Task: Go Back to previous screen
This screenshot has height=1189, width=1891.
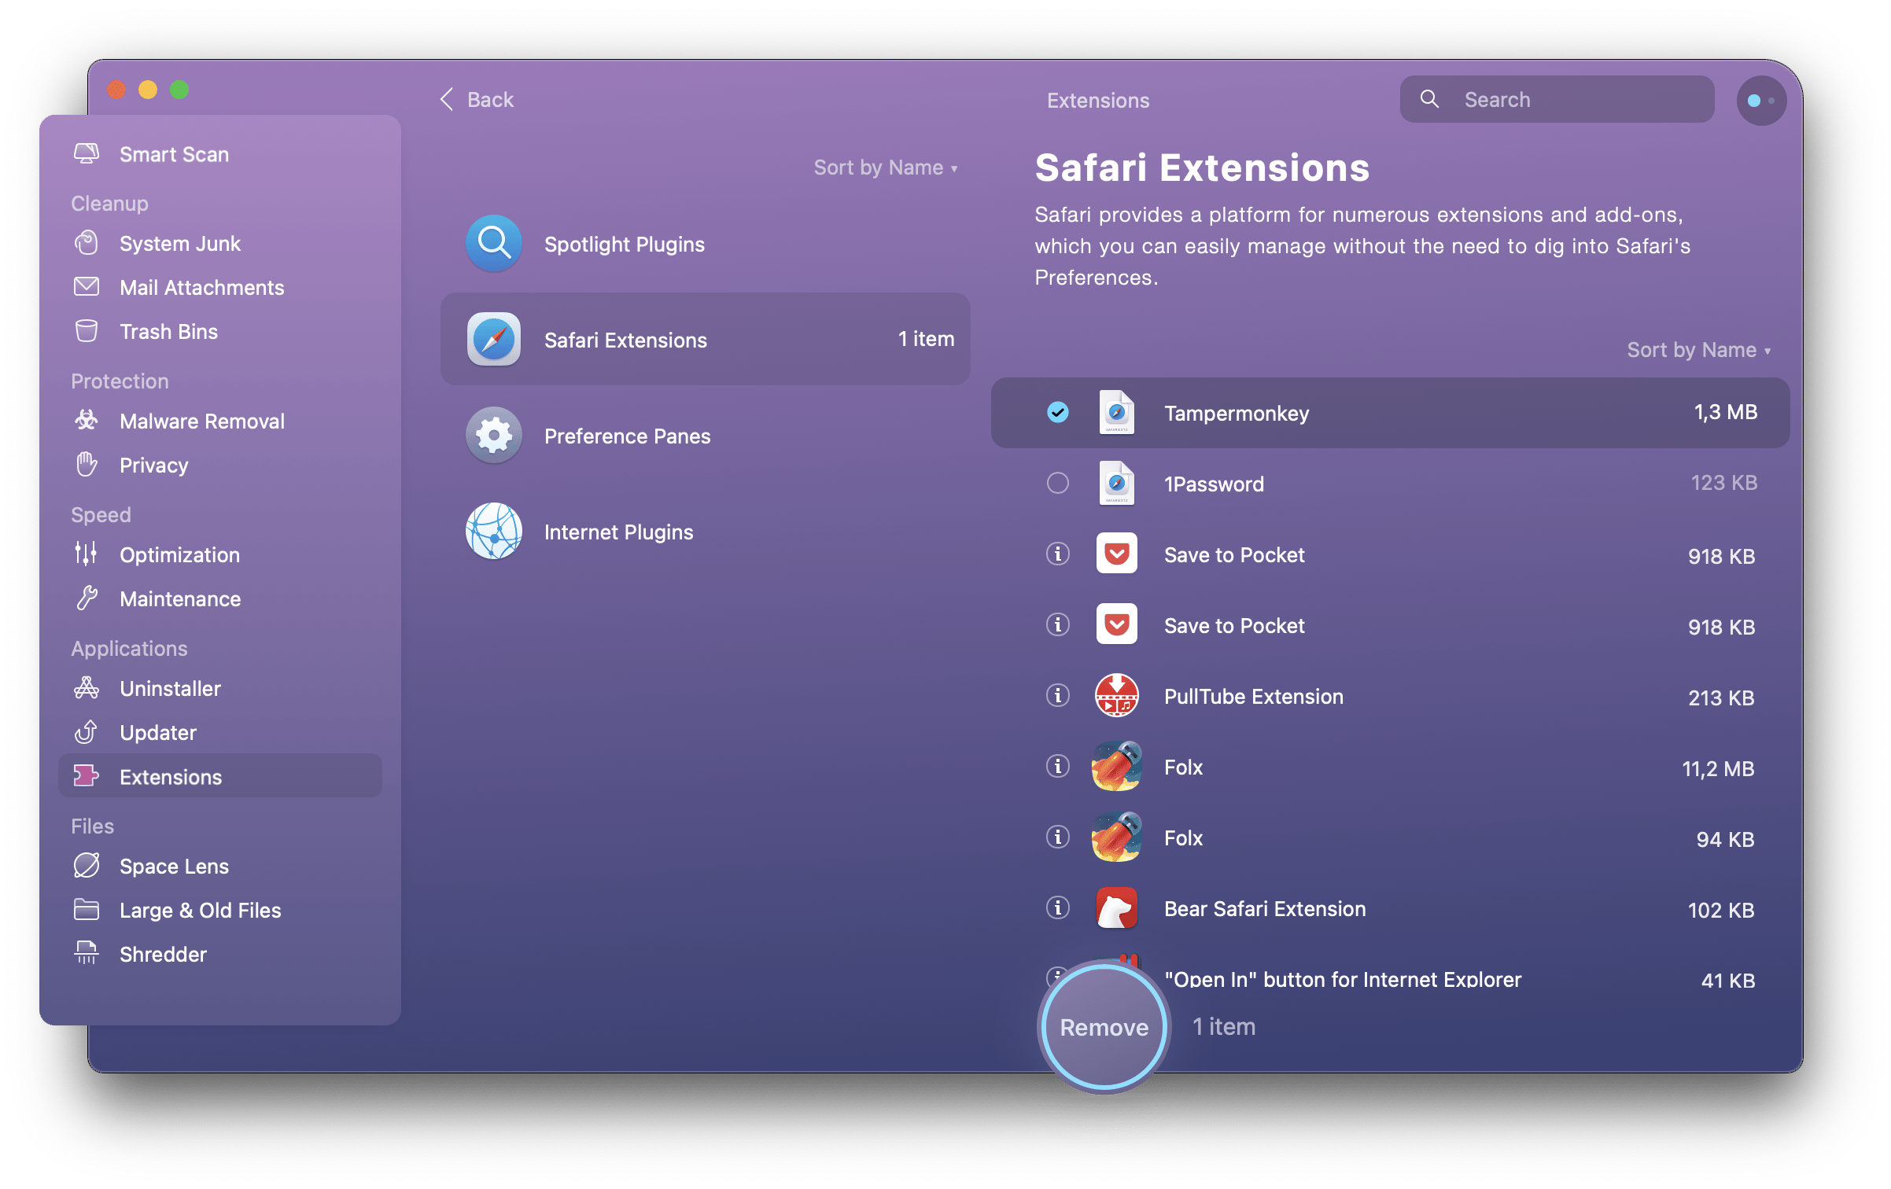Action: pos(477,100)
